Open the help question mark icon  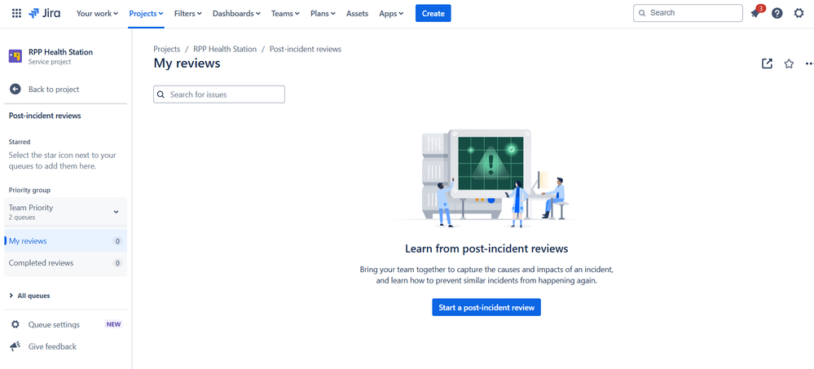777,14
